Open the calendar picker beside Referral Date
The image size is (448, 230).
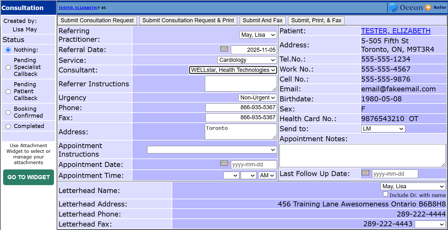(x=224, y=49)
